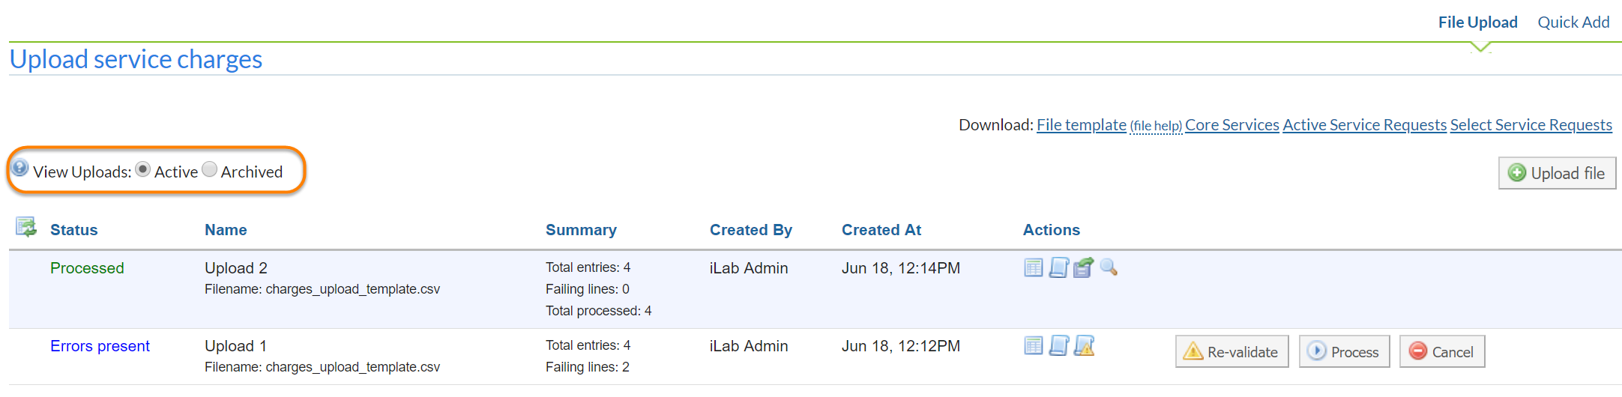Click the archive icon for Upload 2

[x=1083, y=267]
